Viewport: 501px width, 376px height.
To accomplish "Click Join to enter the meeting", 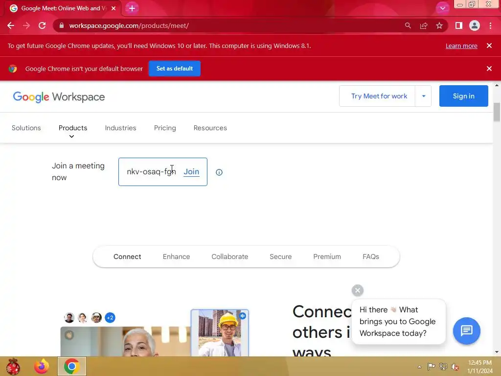I will coord(191,172).
